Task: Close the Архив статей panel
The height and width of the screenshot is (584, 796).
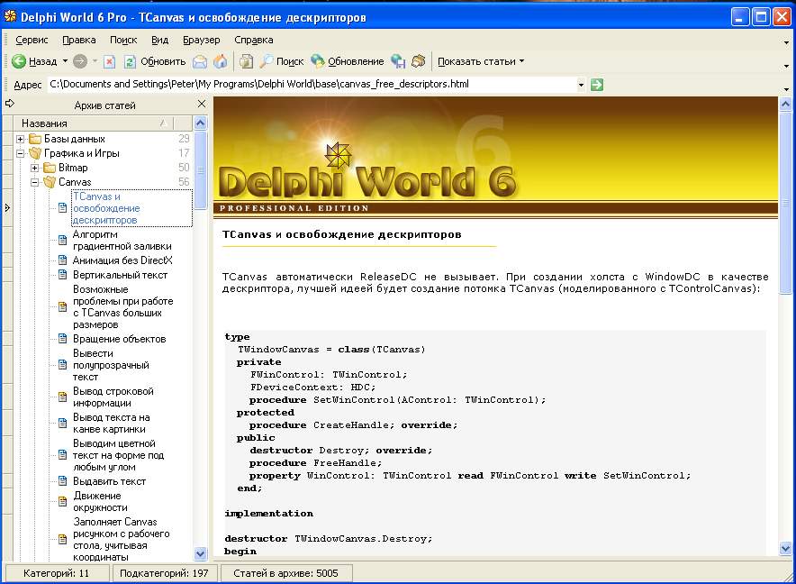Action: (202, 104)
